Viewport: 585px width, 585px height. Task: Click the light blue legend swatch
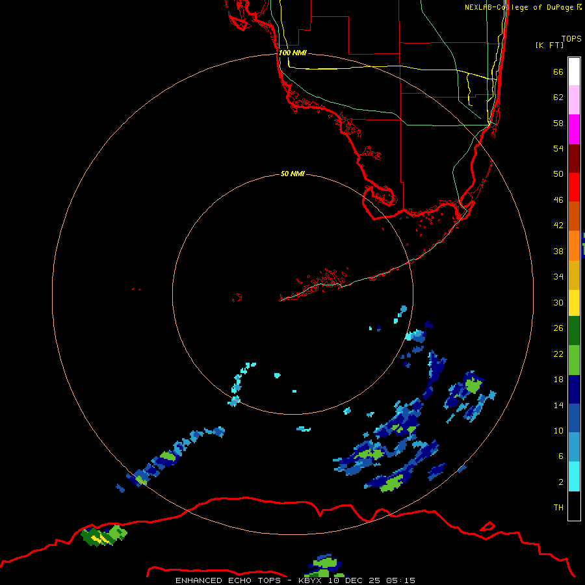pyautogui.click(x=574, y=447)
